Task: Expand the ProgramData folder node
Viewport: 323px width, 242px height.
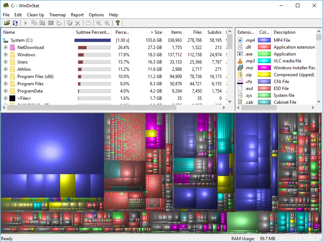Action: [5, 91]
